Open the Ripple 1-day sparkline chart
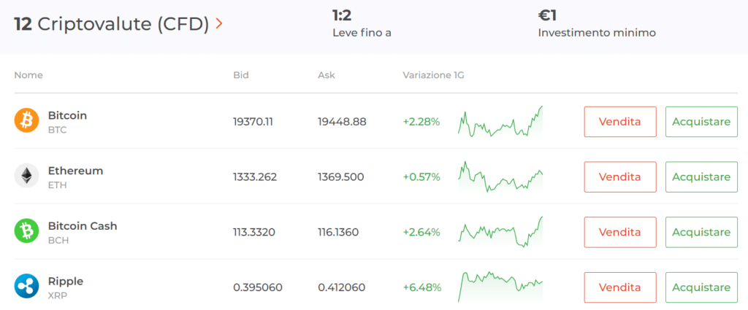Viewport: 748px width, 310px height. (500, 287)
